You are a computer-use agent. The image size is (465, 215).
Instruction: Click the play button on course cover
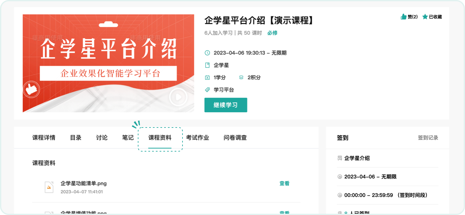click(178, 97)
